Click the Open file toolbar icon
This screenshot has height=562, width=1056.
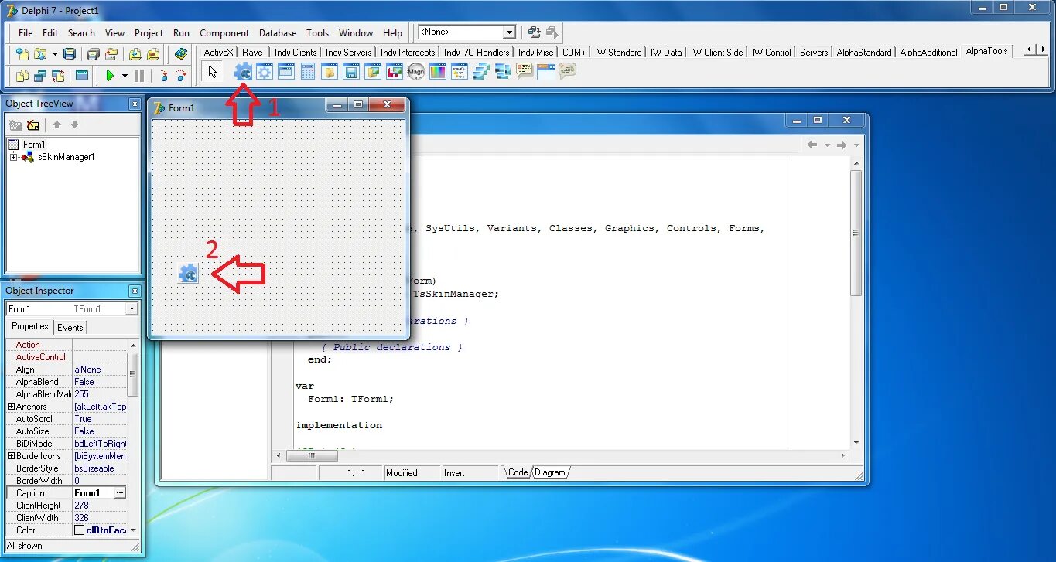tap(39, 54)
